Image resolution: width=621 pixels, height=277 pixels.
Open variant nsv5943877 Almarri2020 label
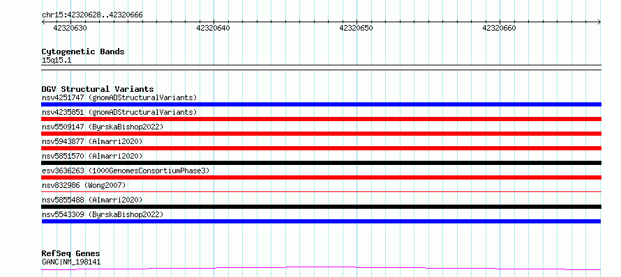[92, 141]
